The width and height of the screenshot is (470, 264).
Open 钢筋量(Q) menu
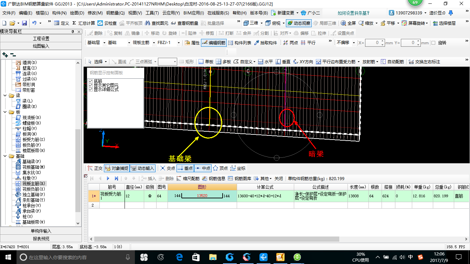[116, 13]
